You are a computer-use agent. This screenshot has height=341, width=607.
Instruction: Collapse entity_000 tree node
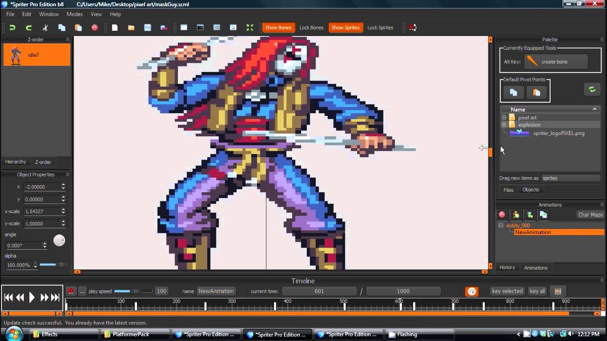click(x=501, y=225)
